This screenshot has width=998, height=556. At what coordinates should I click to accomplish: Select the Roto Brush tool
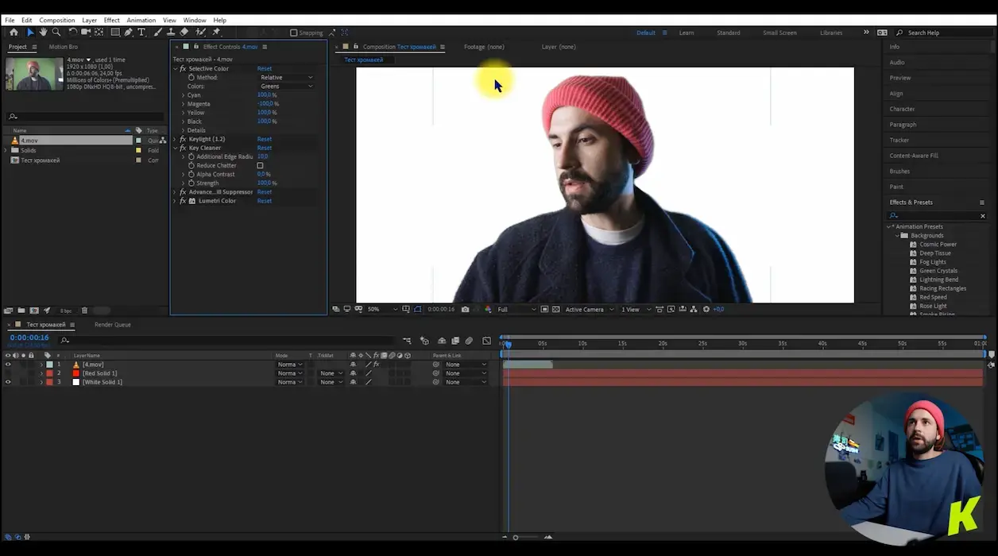(x=200, y=33)
